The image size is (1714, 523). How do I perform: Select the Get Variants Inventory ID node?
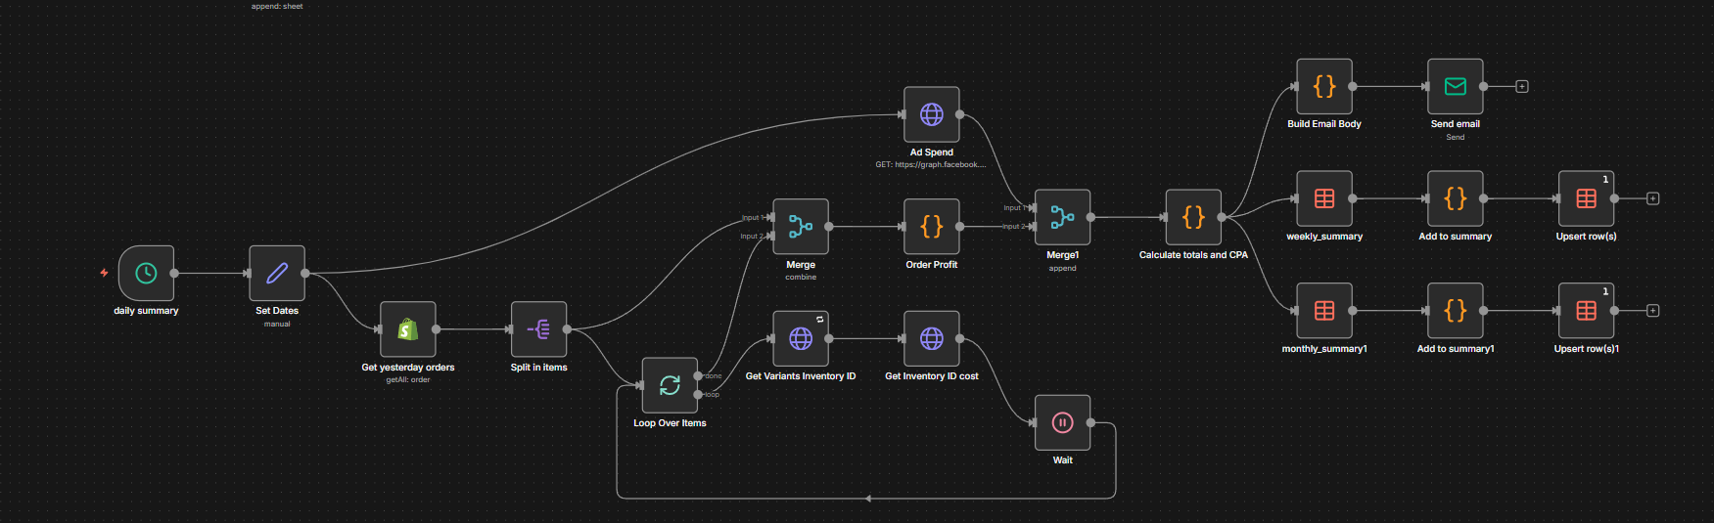coord(801,338)
